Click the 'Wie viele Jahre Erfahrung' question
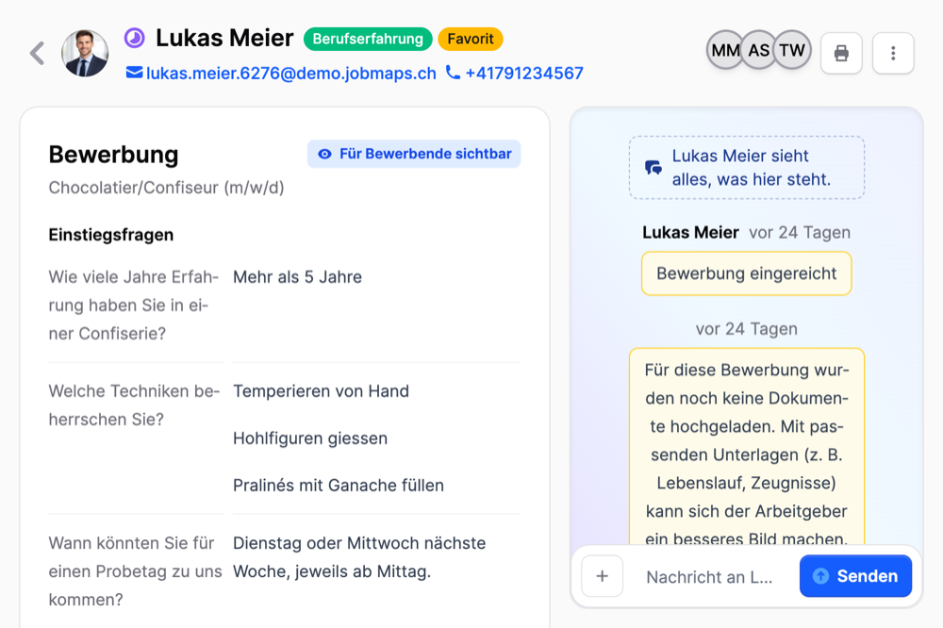 point(134,305)
